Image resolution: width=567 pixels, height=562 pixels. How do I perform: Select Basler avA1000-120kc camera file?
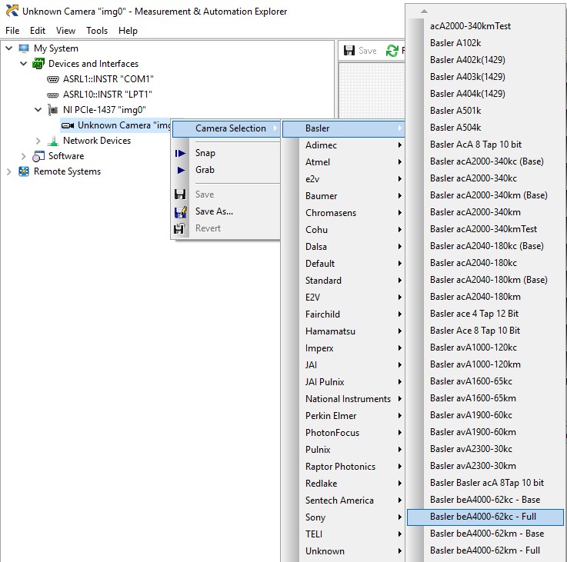[485, 348]
